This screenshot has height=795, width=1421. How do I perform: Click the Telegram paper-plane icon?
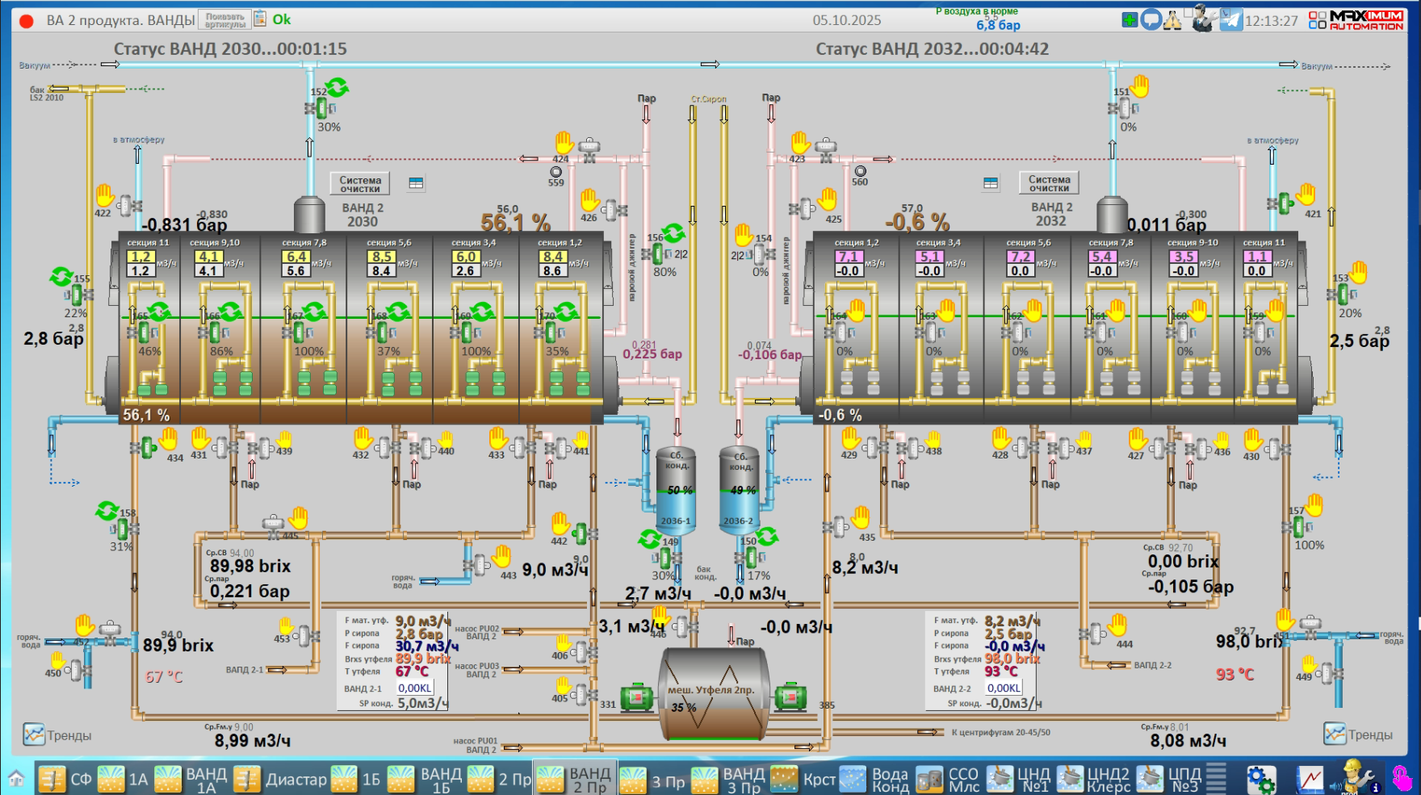(x=1230, y=19)
